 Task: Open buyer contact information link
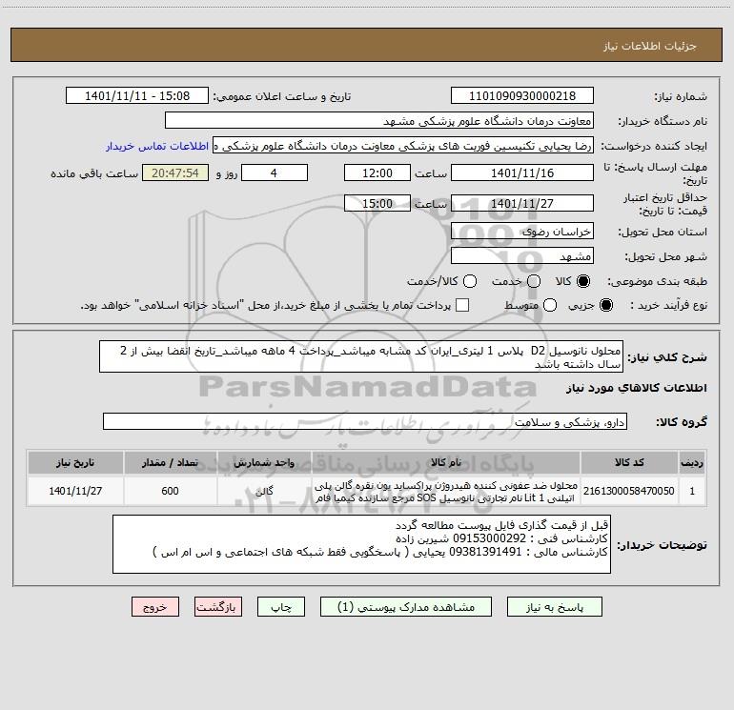click(x=157, y=146)
